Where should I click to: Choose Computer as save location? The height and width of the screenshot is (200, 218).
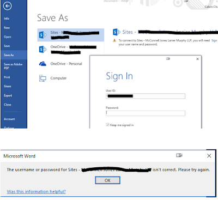(x=58, y=78)
